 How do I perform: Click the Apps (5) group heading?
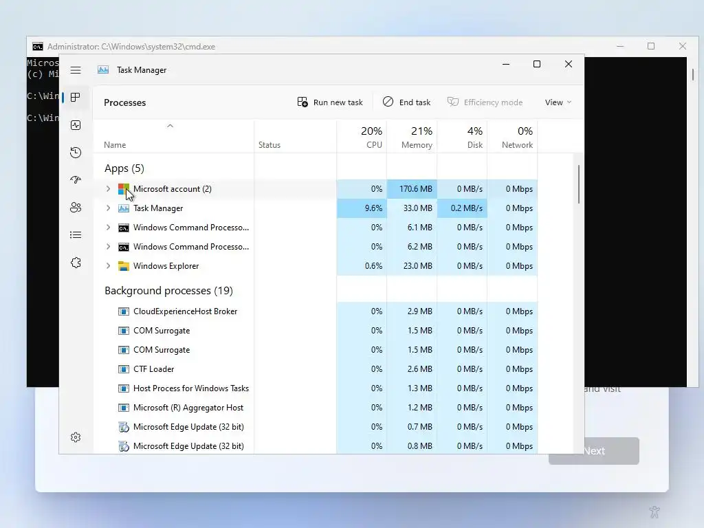(x=124, y=168)
